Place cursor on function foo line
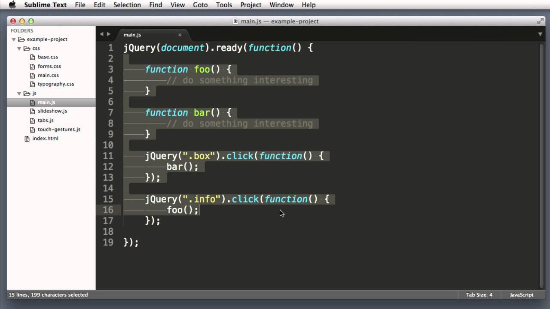Viewport: 550px width, 309px height. click(188, 70)
